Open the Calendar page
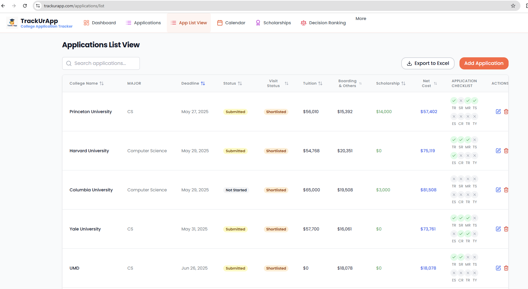The image size is (528, 289). (231, 23)
